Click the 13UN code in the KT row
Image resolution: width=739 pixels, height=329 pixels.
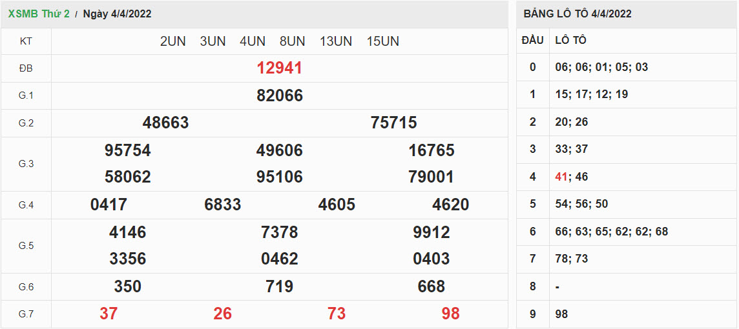tap(335, 41)
